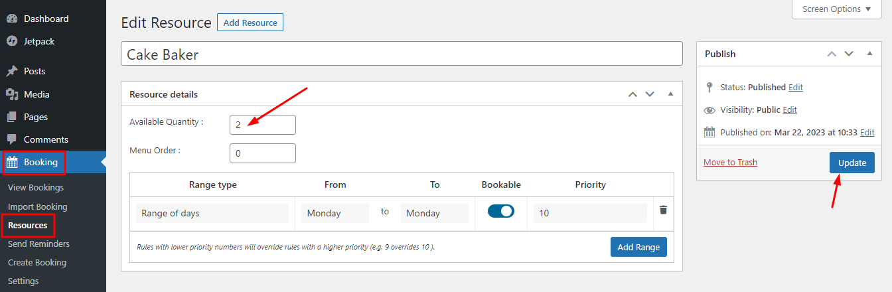
Task: Click the Media icon in sidebar
Action: tap(12, 94)
